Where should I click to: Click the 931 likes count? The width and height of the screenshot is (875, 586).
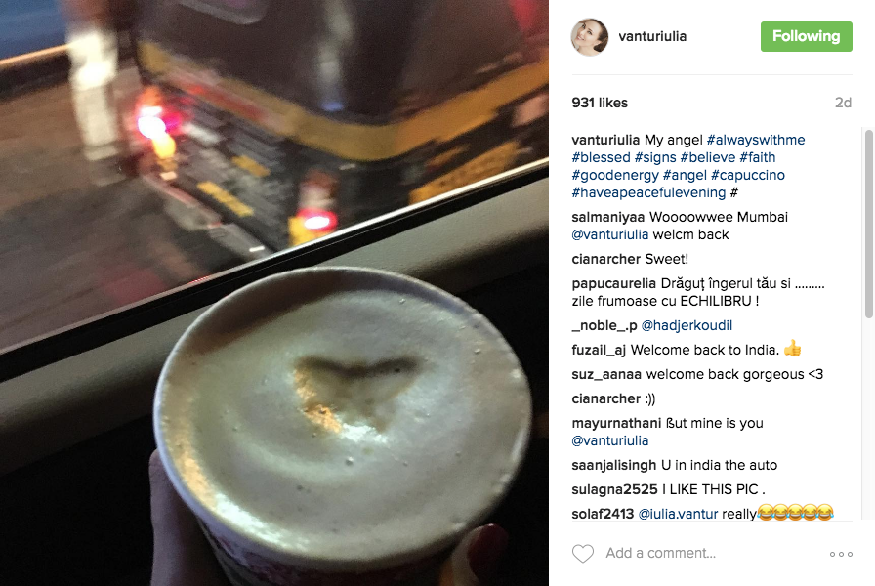[600, 103]
